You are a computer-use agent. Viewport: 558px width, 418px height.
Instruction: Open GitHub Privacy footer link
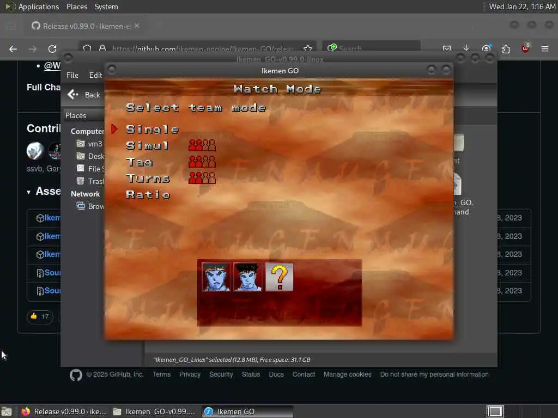(x=190, y=374)
